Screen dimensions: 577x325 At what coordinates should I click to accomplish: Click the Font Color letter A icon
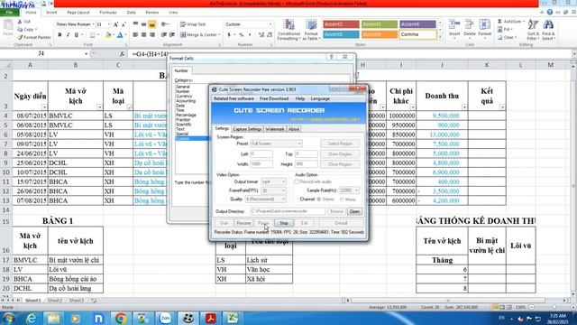(120, 35)
